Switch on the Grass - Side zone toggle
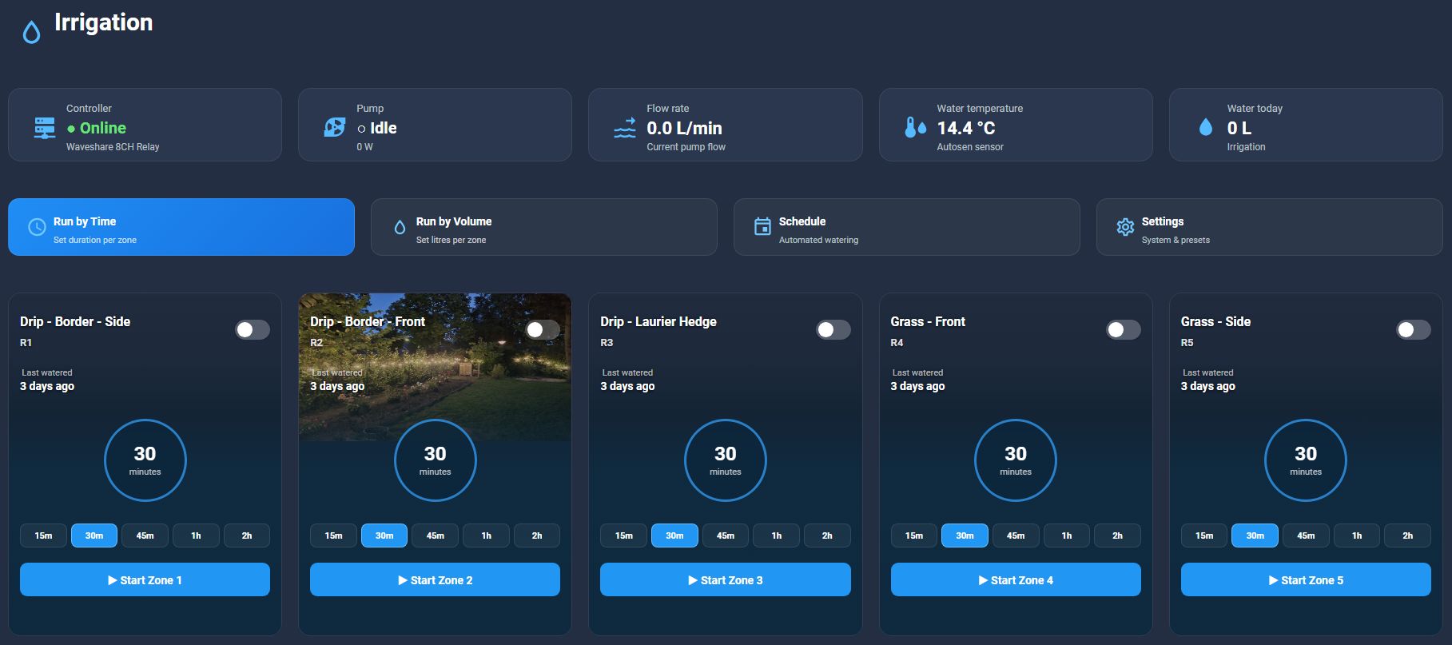 pos(1414,329)
